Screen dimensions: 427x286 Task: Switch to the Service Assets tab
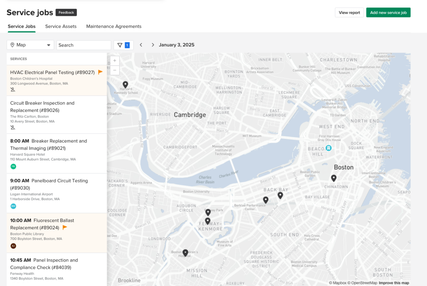point(61,26)
